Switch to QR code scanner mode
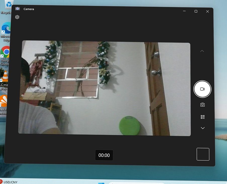Screen dimensions: 227x184 [x=203, y=117]
